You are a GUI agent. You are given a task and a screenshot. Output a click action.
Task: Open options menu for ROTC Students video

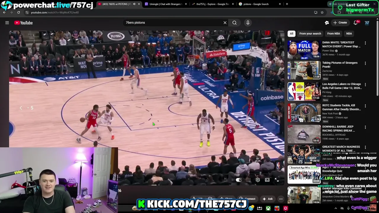point(365,106)
